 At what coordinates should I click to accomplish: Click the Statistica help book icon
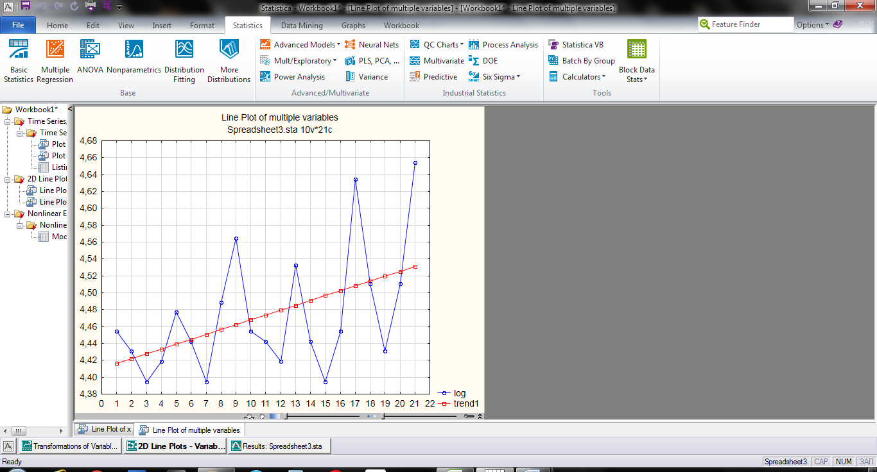coord(837,24)
